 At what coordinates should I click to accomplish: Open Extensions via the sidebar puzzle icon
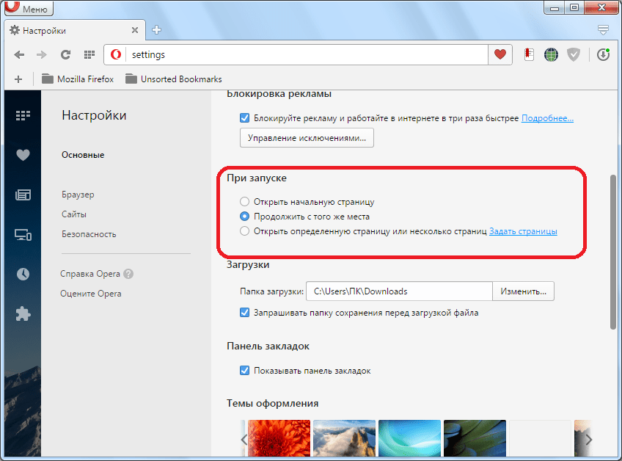coord(23,313)
